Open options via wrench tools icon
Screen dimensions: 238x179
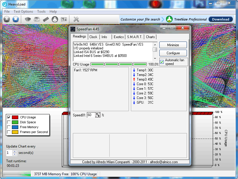tap(76, 19)
